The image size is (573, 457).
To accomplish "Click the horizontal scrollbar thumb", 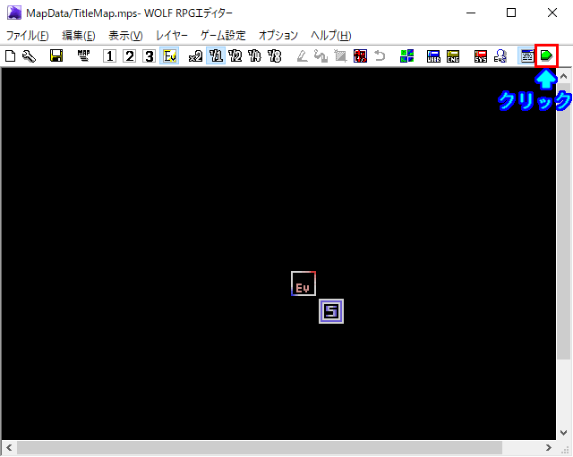I will [260, 447].
